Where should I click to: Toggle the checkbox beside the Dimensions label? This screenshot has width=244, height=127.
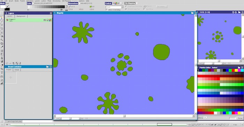tap(79, 3)
